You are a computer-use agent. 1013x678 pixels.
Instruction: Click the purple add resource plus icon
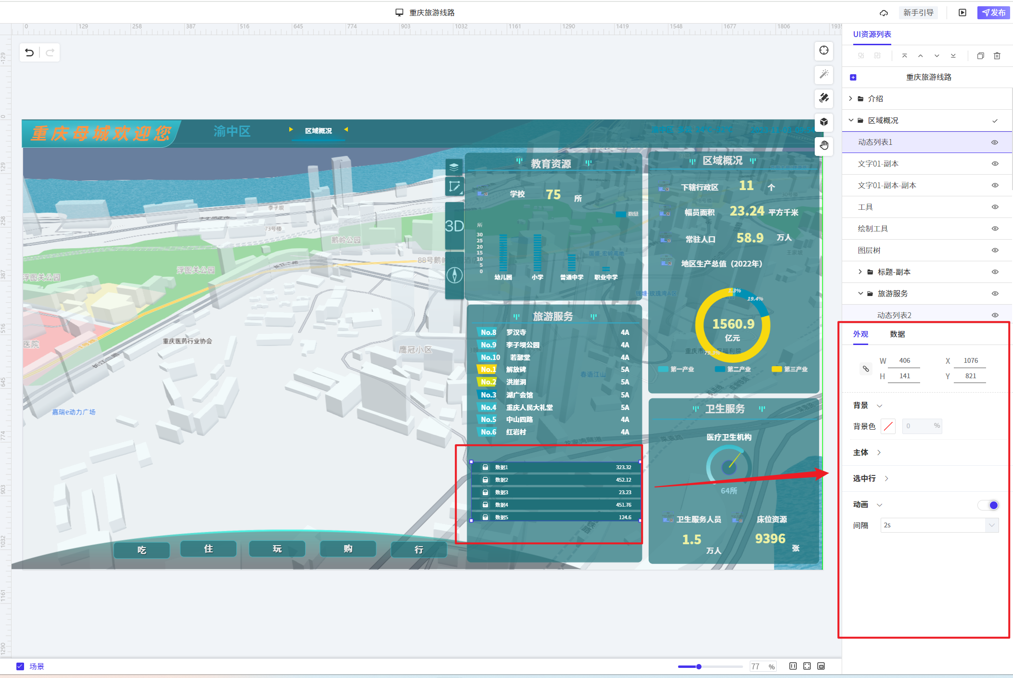[853, 77]
